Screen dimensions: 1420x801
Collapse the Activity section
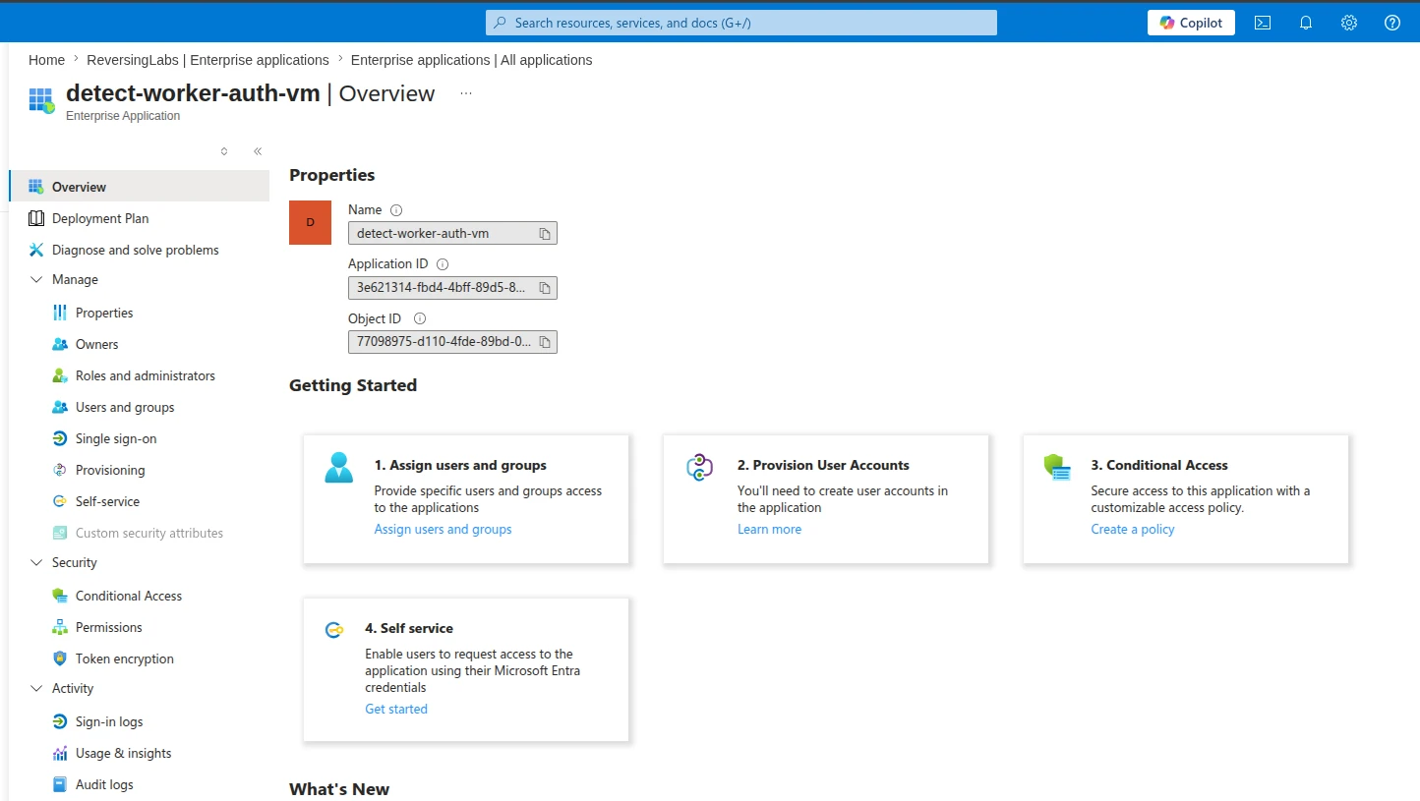pos(36,688)
